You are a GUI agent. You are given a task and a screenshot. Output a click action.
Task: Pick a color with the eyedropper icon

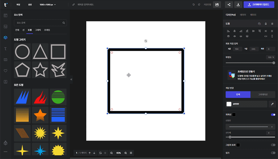point(272,104)
